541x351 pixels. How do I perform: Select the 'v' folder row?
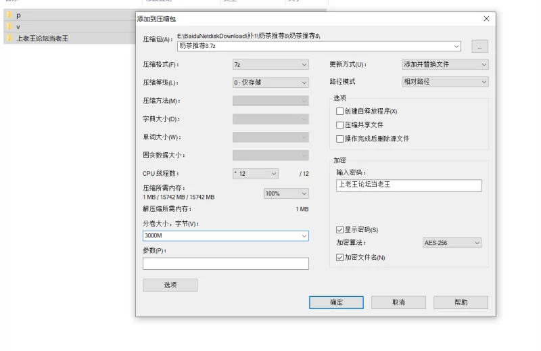69,26
